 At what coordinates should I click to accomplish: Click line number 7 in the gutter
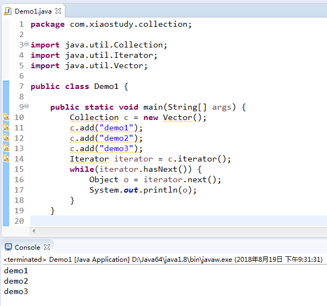21,86
